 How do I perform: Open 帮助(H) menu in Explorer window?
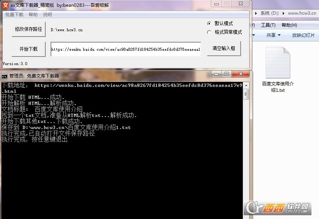(289, 25)
